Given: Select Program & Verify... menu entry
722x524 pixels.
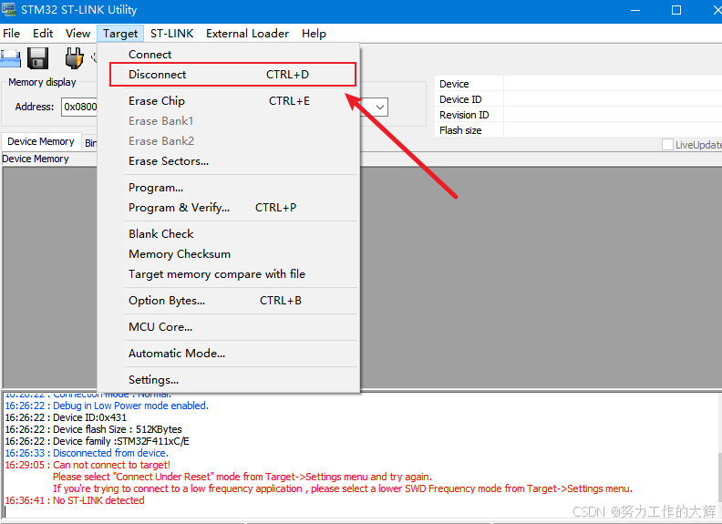Looking at the screenshot, I should [x=229, y=208].
